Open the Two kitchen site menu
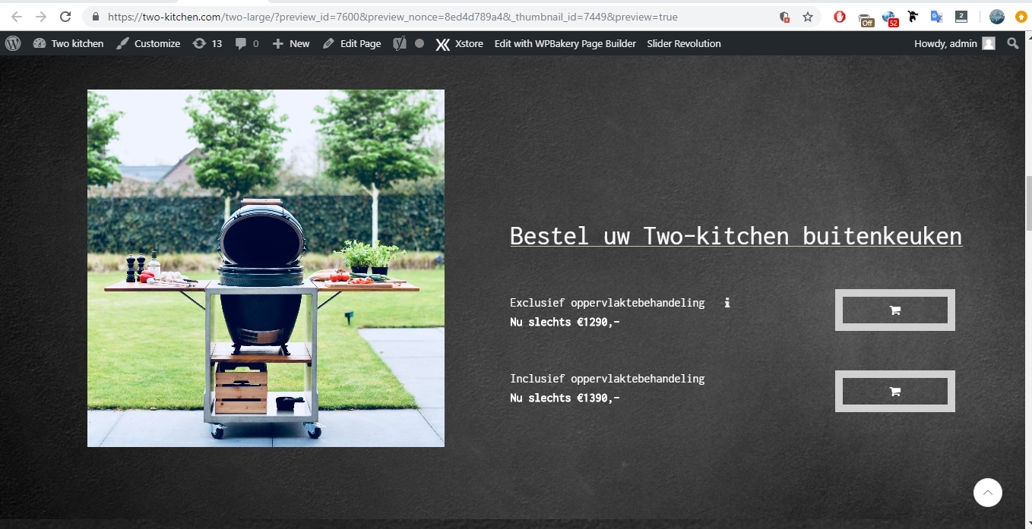This screenshot has height=529, width=1032. (x=68, y=43)
